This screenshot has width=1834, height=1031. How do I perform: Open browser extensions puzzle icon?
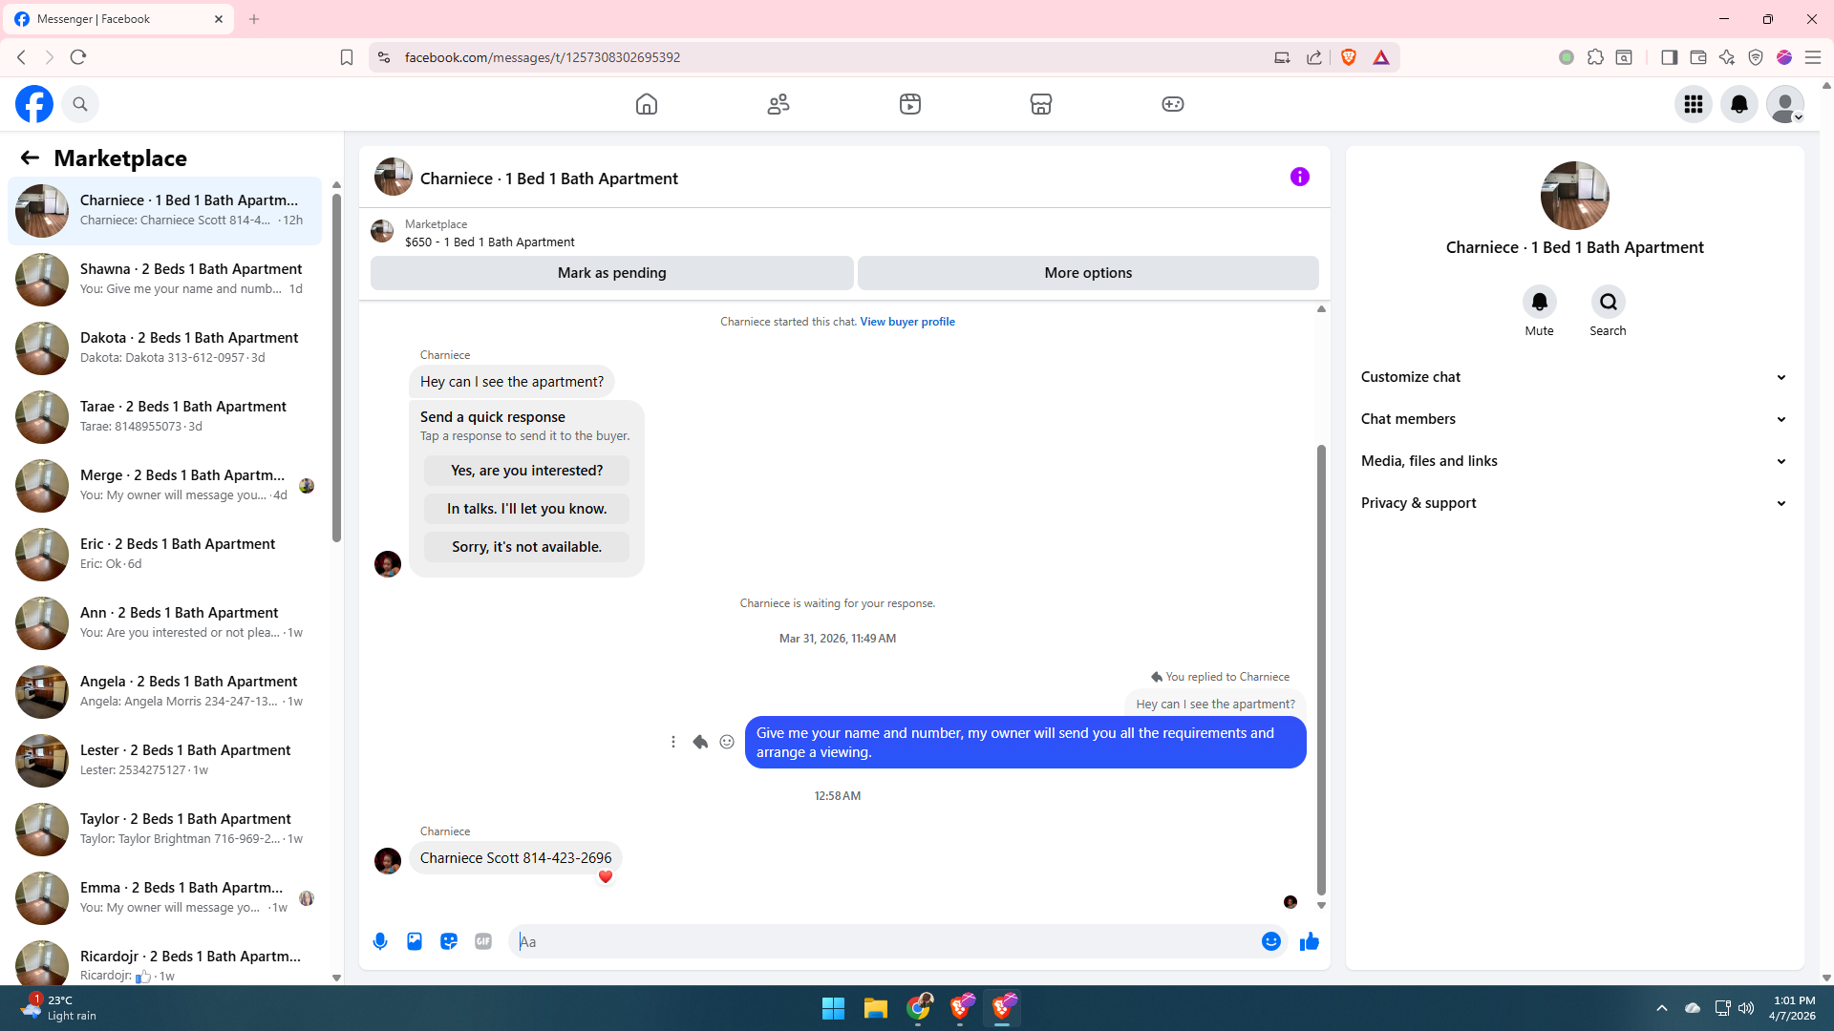(x=1595, y=57)
